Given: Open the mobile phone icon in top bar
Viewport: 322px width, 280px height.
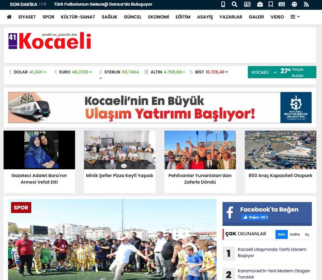Looking at the screenshot, I should [x=223, y=4].
